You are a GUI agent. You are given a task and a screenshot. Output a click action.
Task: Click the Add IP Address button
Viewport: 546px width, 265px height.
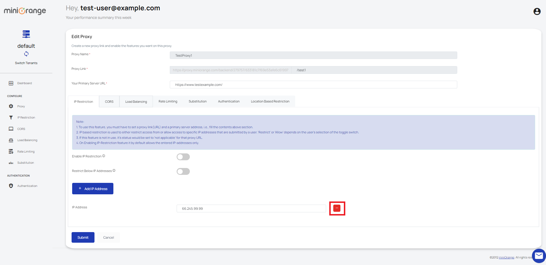coord(93,189)
